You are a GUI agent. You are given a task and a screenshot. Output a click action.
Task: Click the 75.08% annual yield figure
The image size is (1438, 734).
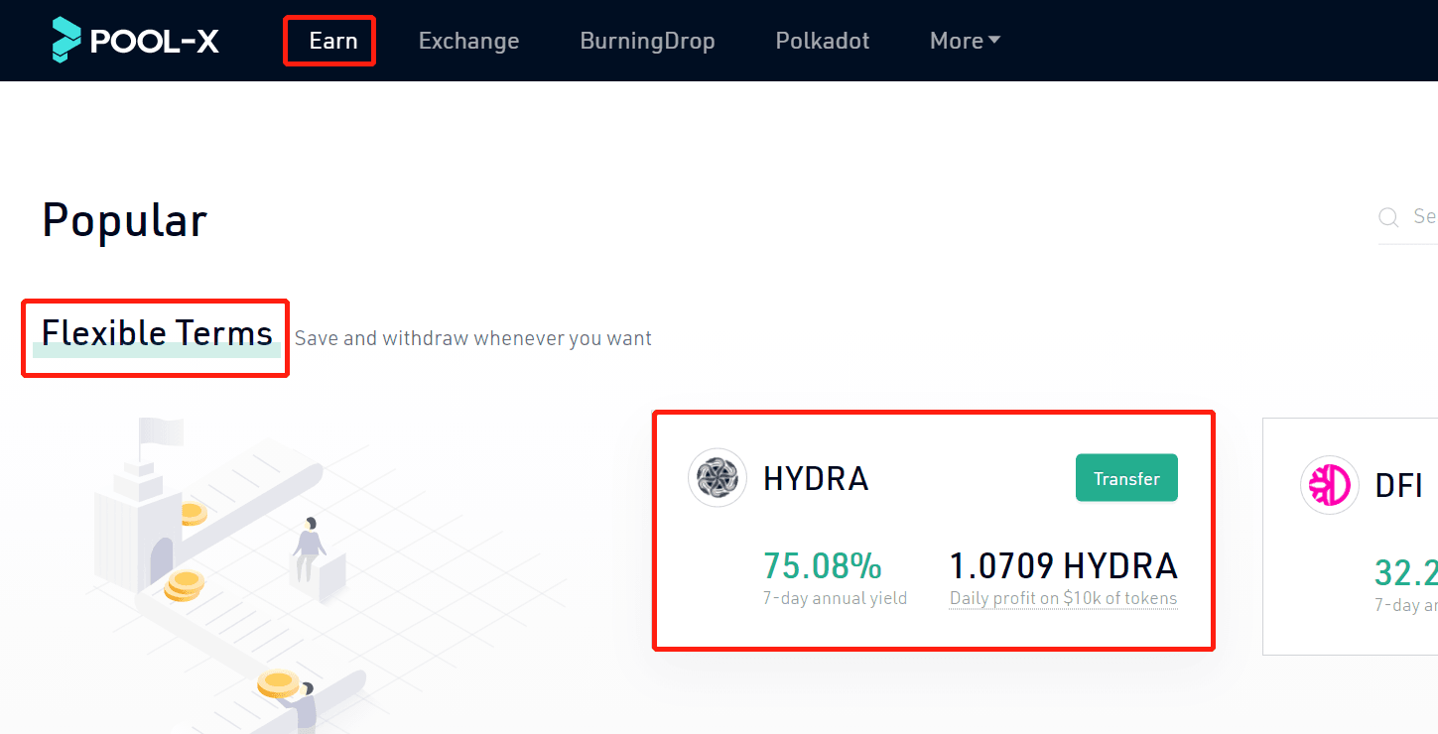pyautogui.click(x=822, y=565)
